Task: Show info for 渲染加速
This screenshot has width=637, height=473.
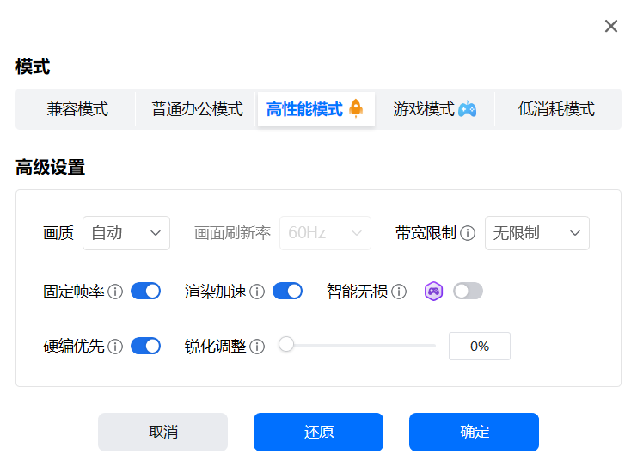Action: (257, 292)
